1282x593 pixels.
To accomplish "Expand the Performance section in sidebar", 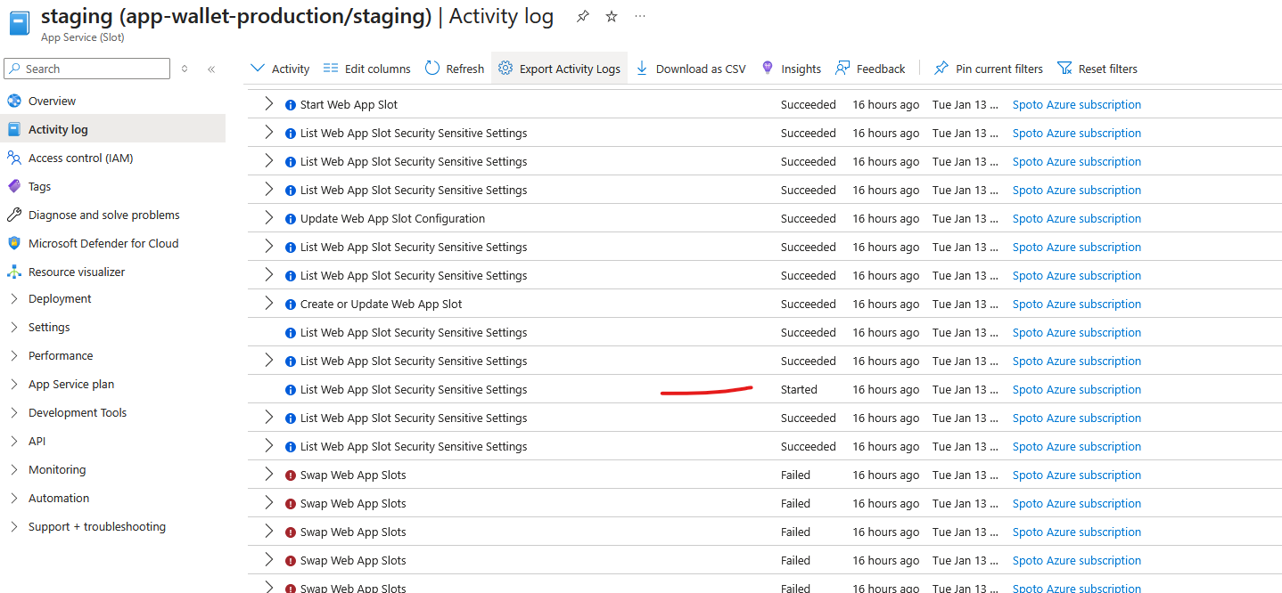I will pyautogui.click(x=13, y=355).
